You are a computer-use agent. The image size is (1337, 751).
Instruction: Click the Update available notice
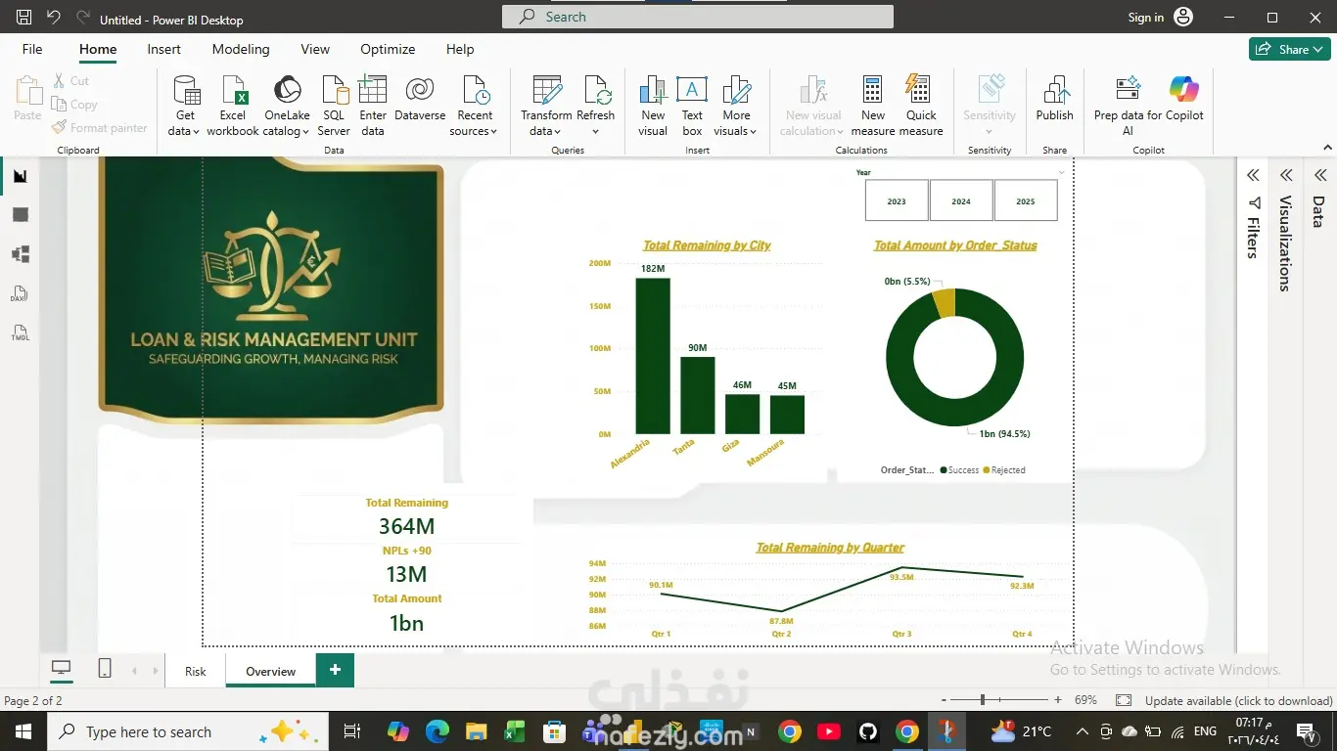click(1238, 700)
